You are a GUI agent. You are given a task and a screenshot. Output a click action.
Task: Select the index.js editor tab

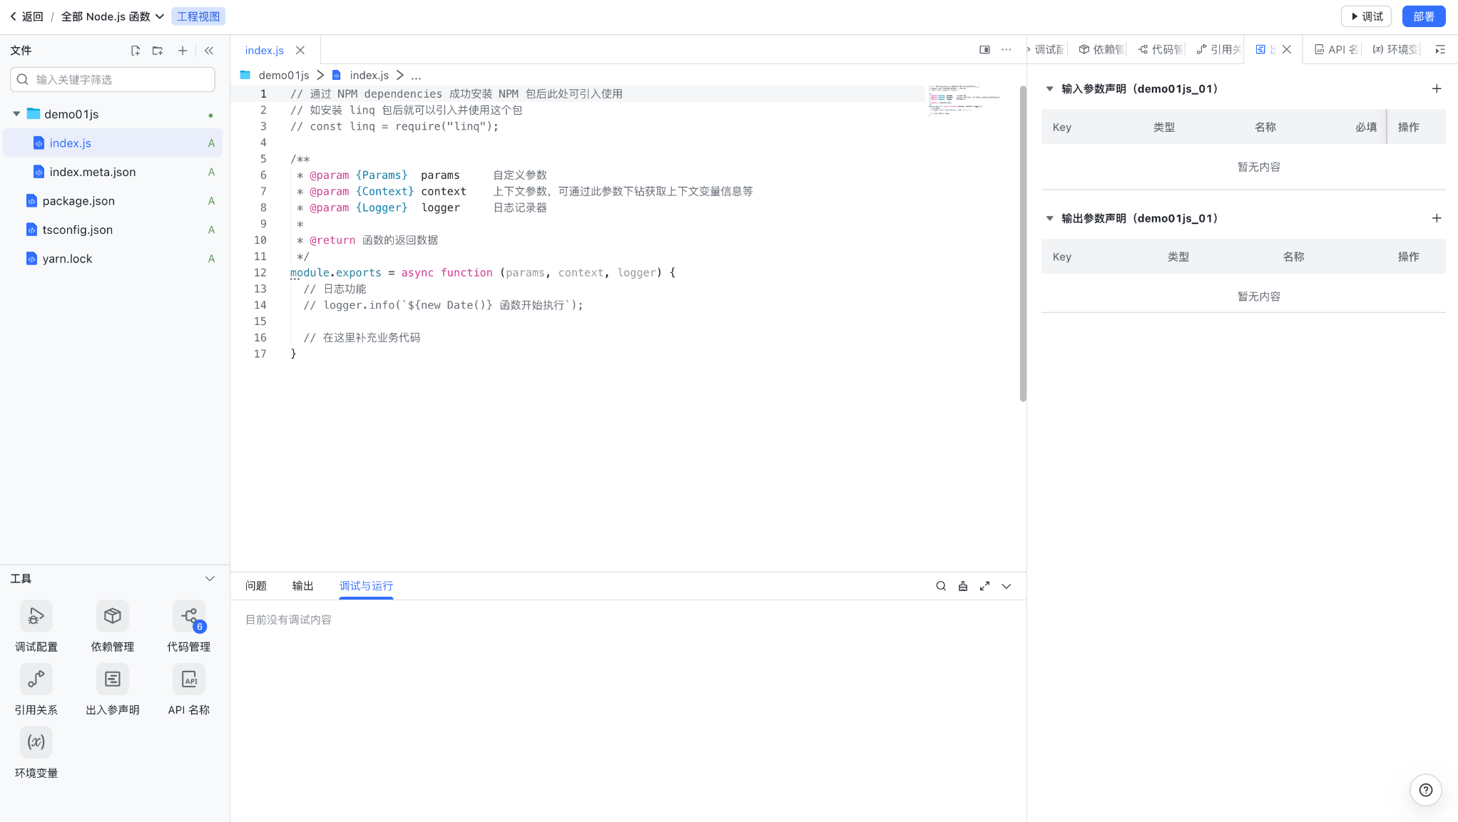(x=264, y=51)
